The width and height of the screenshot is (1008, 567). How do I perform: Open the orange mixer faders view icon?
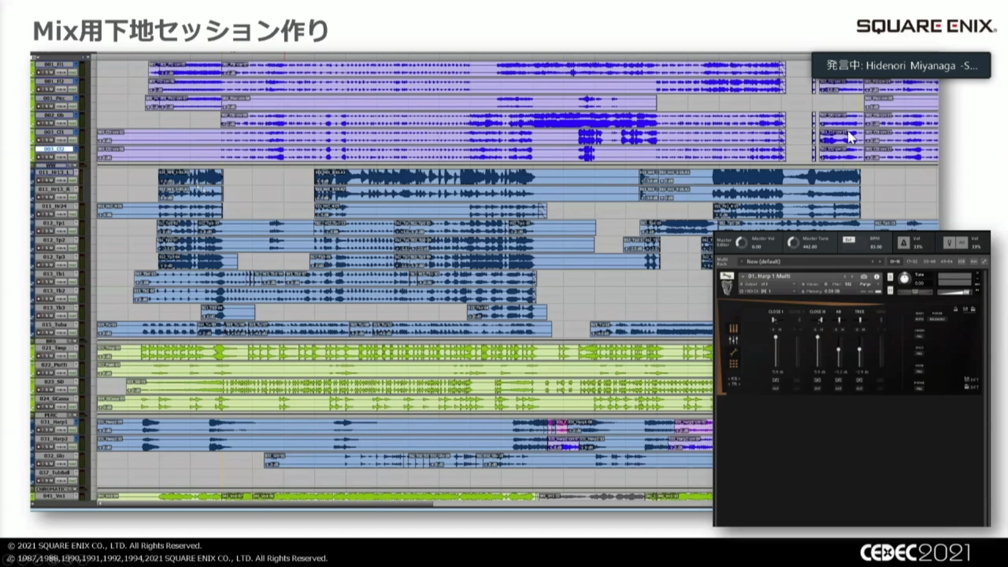click(x=733, y=329)
